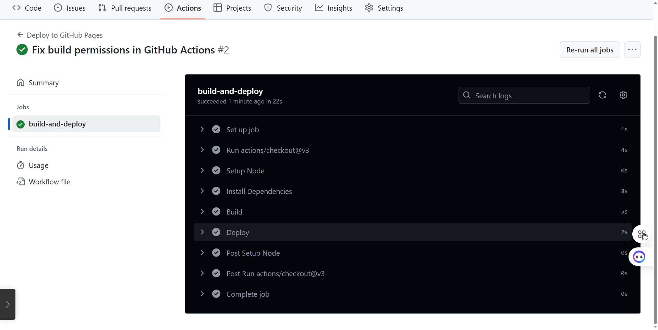Click the check icon beside Build
The height and width of the screenshot is (330, 658).
216,211
